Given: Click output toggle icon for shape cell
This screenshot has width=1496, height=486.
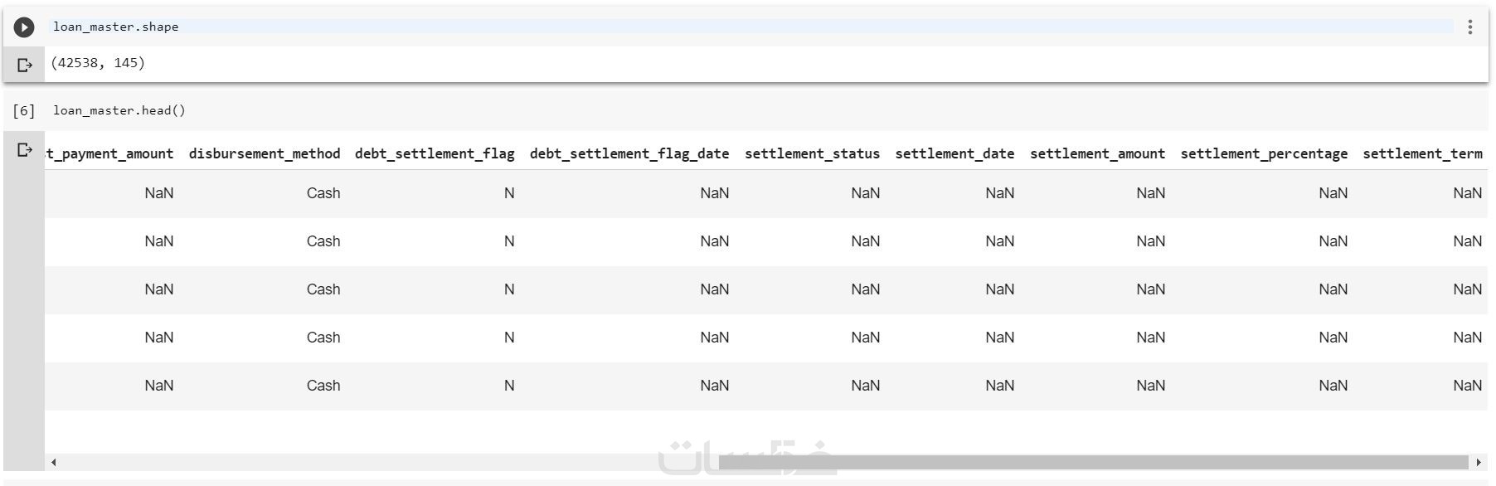Looking at the screenshot, I should pos(24,65).
